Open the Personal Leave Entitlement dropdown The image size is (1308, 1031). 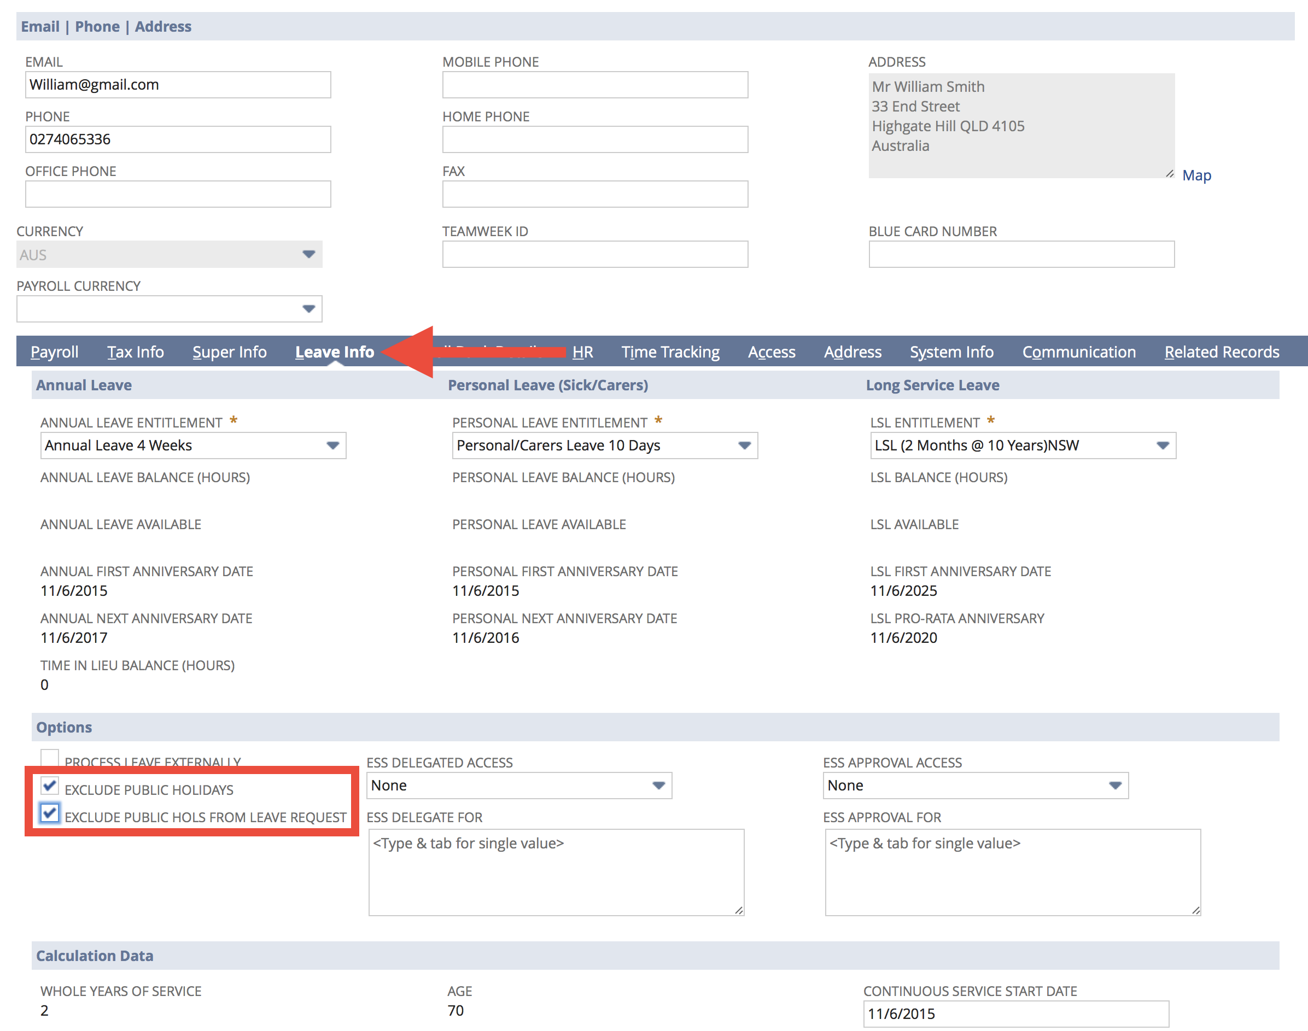click(745, 446)
